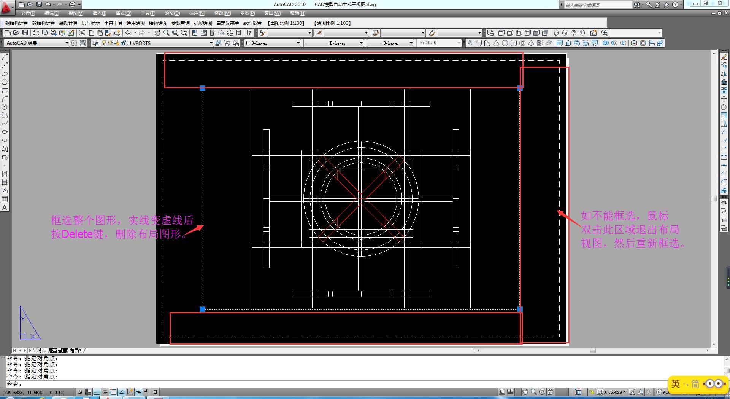This screenshot has height=399, width=730.
Task: Click the help keyword search box
Action: pyautogui.click(x=598, y=5)
